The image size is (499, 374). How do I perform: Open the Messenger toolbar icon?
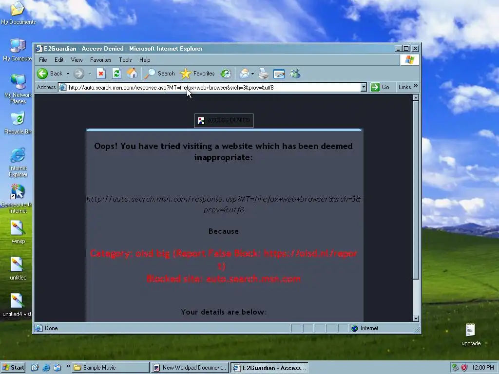tap(295, 74)
